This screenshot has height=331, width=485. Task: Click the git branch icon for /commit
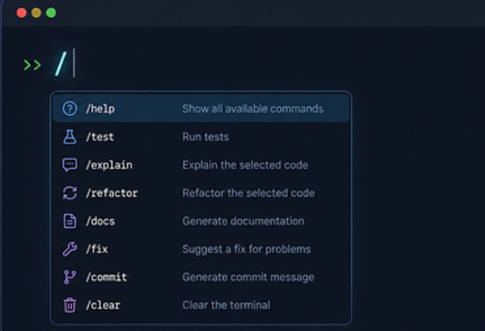coord(70,277)
